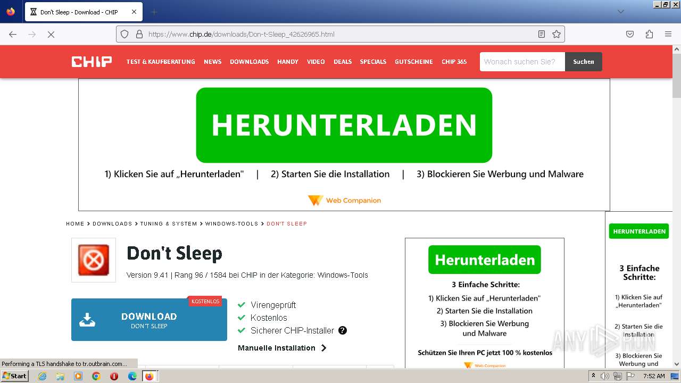The width and height of the screenshot is (681, 383).
Task: Go to WINDOWS-TOOLS breadcrumb
Action: [x=231, y=224]
